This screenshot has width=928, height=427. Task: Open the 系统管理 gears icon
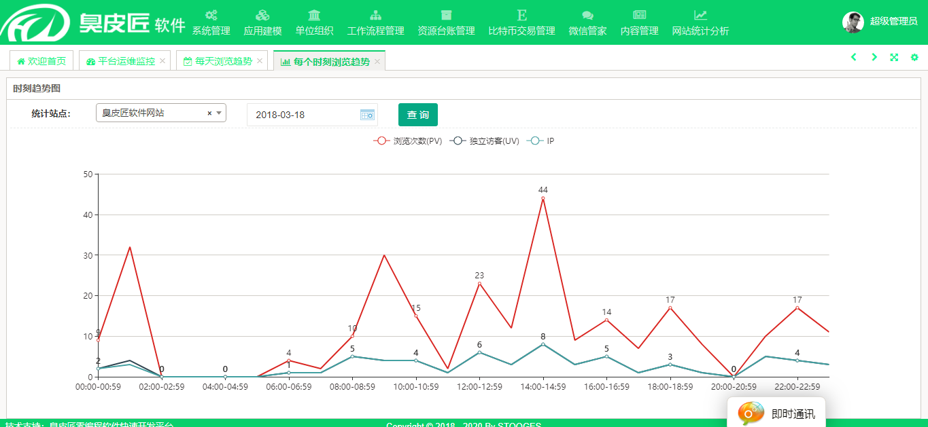[x=211, y=15]
